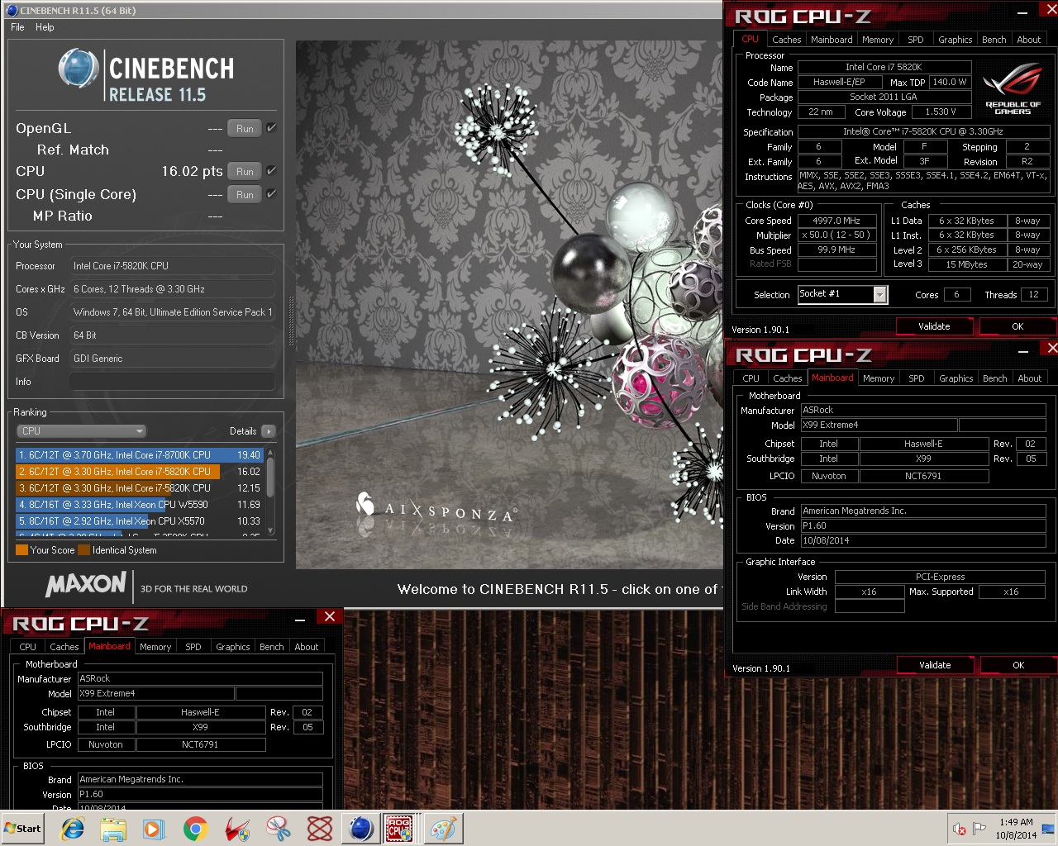Select CPU tab in bottom-left CPU-Z window
The height and width of the screenshot is (846, 1058).
coord(27,647)
